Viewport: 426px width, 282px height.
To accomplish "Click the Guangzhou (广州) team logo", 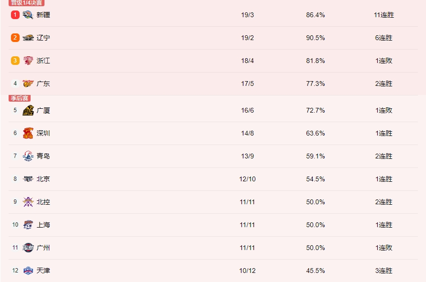I will [x=28, y=248].
